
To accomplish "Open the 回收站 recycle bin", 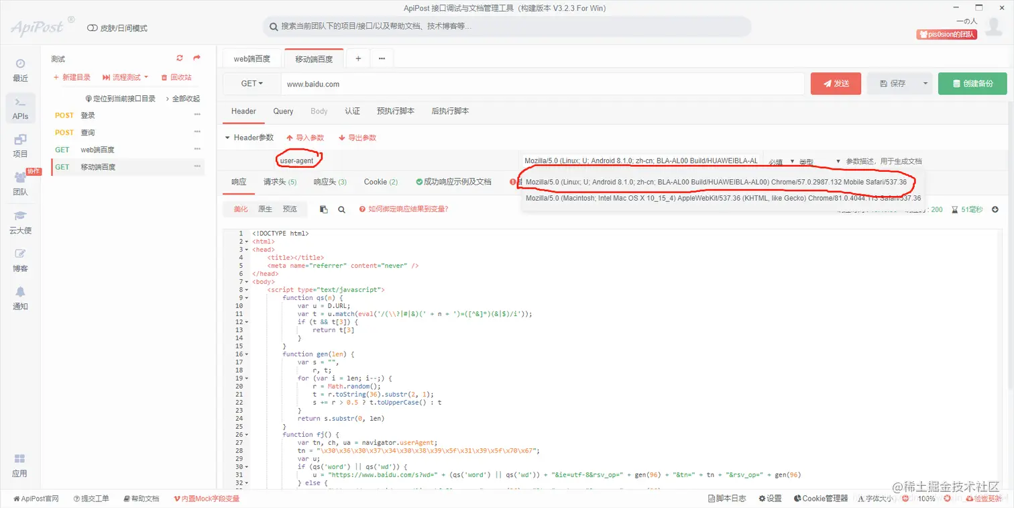I will point(176,78).
